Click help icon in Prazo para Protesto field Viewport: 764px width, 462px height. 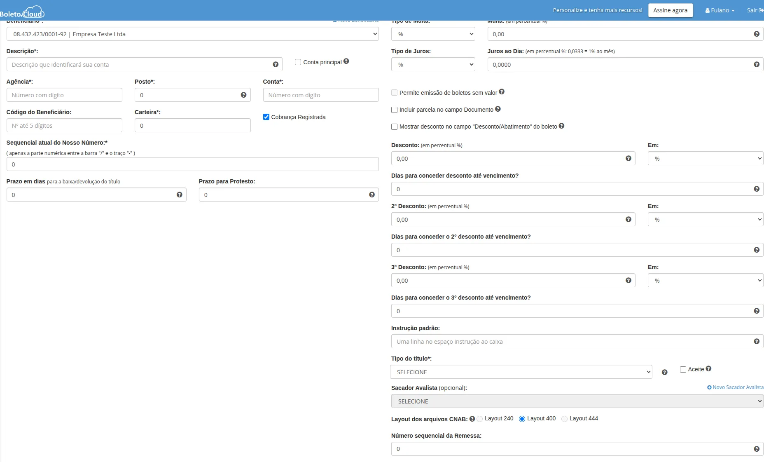click(x=371, y=195)
